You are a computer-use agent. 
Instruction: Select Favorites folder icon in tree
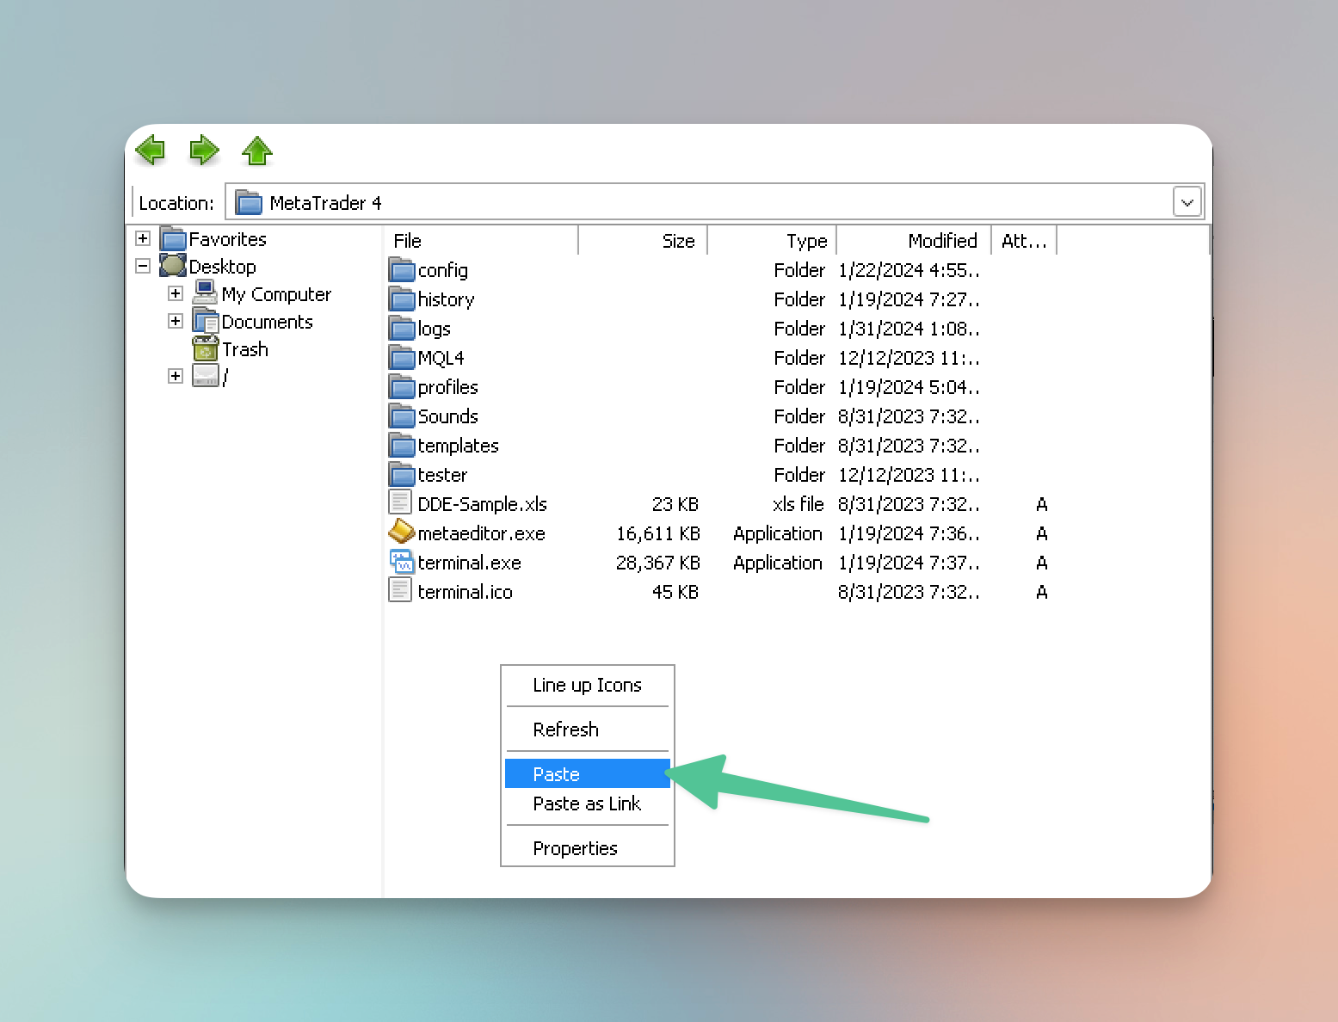(173, 239)
